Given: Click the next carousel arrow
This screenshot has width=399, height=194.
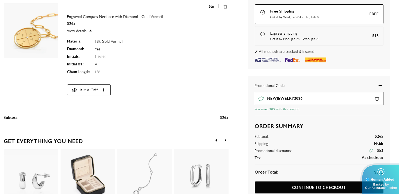Looking at the screenshot, I should click(226, 140).
